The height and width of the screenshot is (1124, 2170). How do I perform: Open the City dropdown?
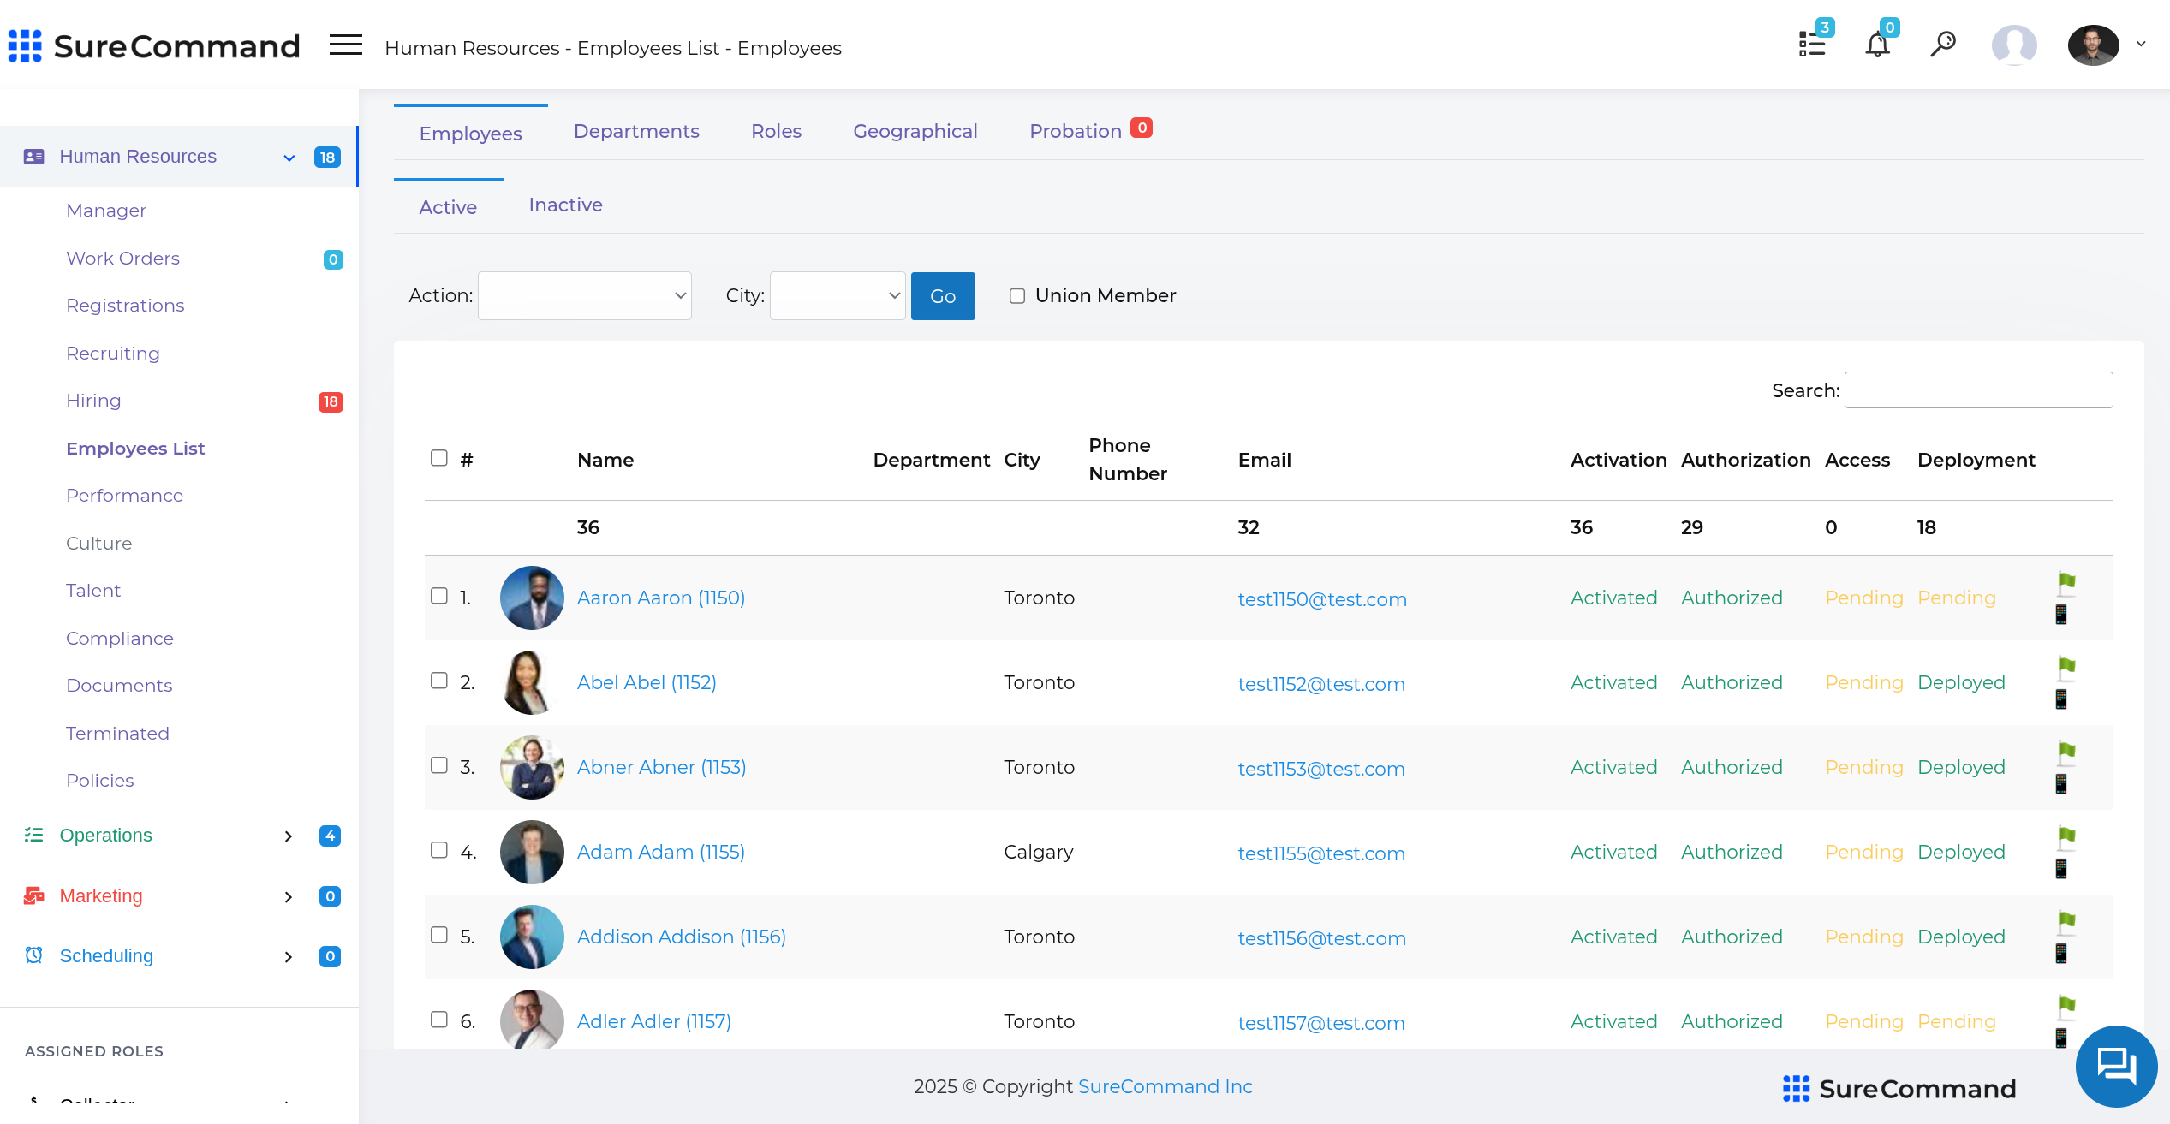(x=837, y=296)
